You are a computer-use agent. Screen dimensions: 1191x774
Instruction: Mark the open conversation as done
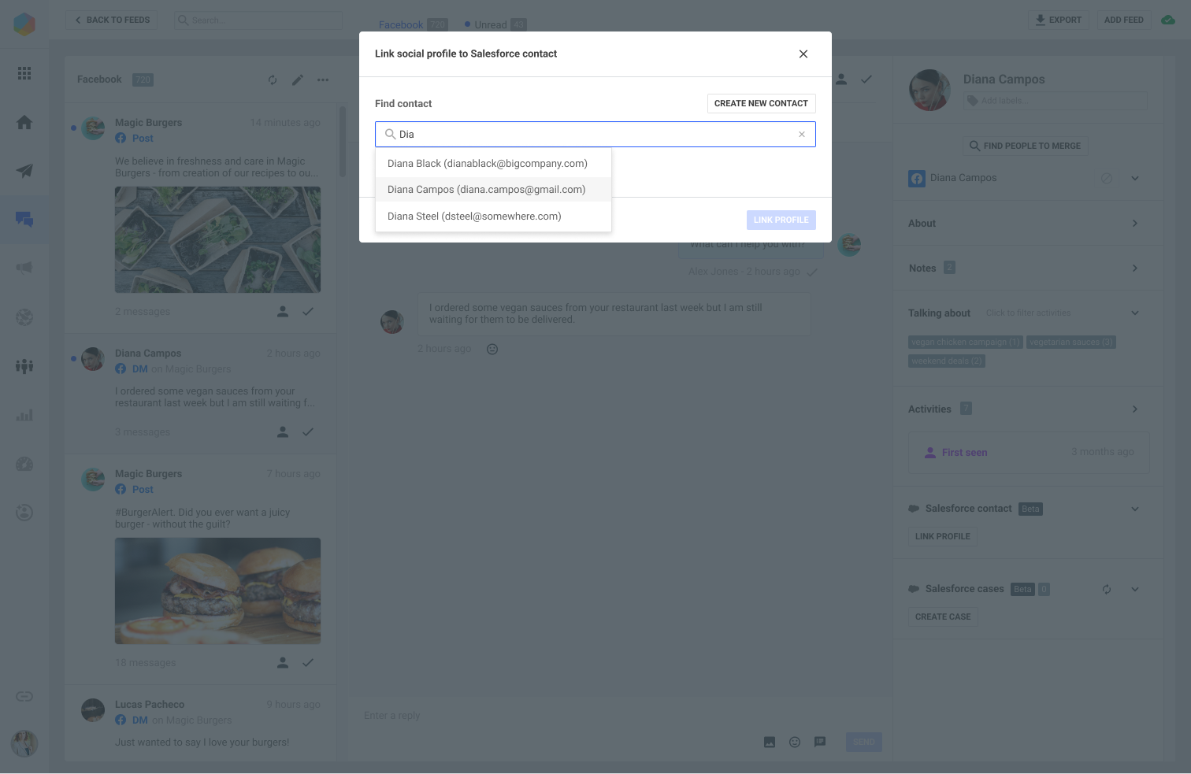[x=866, y=80]
